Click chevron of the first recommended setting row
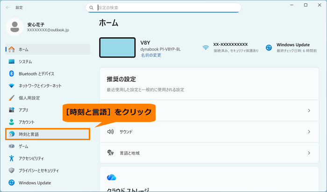Screen dimensions: 327x192 tap(309, 111)
